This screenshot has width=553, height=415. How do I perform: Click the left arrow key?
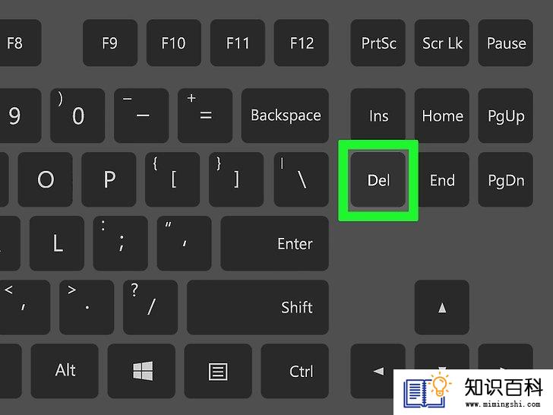point(378,371)
